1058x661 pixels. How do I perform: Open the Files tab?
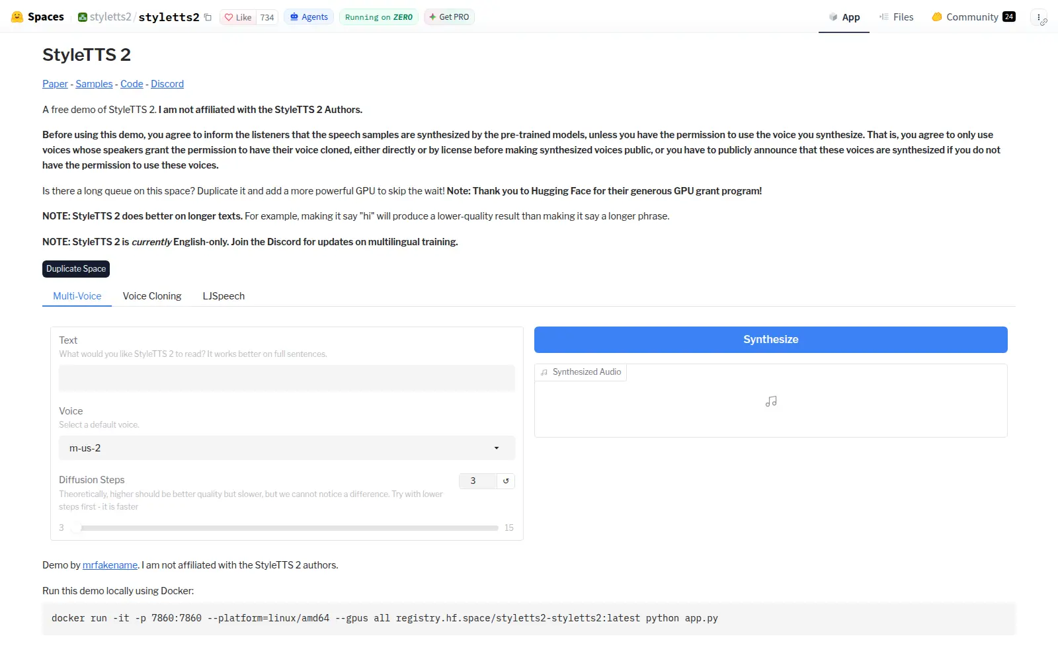[896, 17]
